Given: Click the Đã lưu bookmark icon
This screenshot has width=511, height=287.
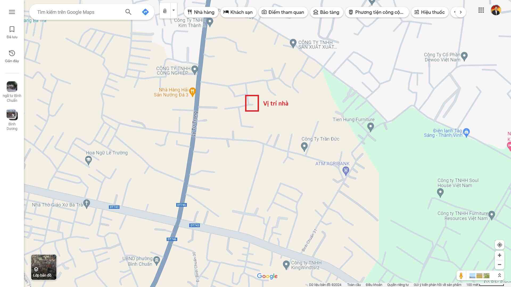Looking at the screenshot, I should pos(12,29).
